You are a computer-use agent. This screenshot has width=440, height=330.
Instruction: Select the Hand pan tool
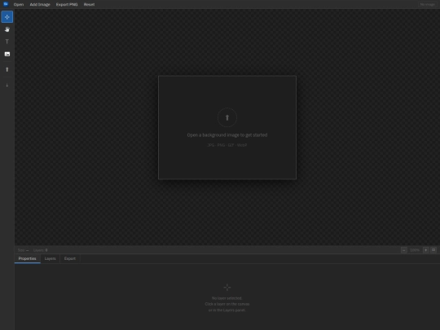(7, 29)
